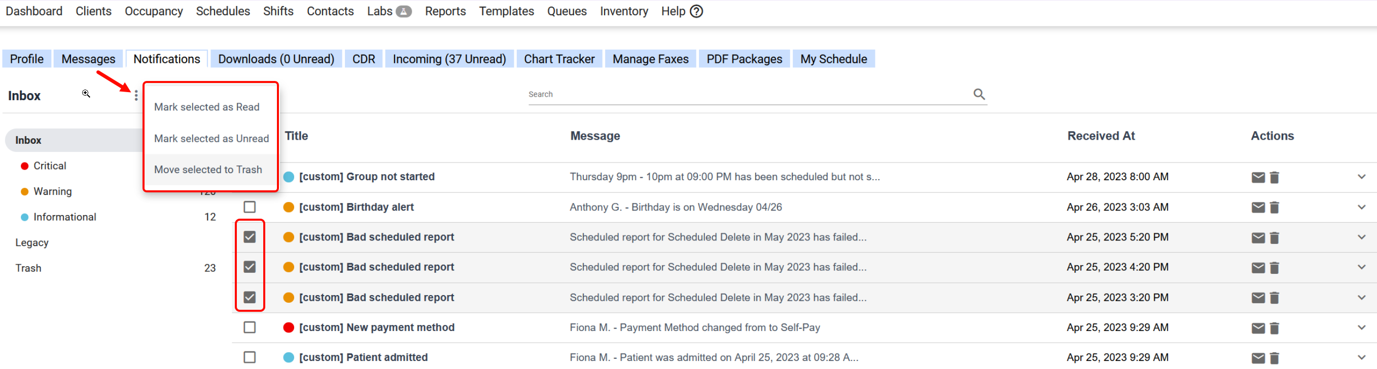This screenshot has width=1377, height=369.
Task: Check the Birthday alert checkbox
Action: (250, 207)
